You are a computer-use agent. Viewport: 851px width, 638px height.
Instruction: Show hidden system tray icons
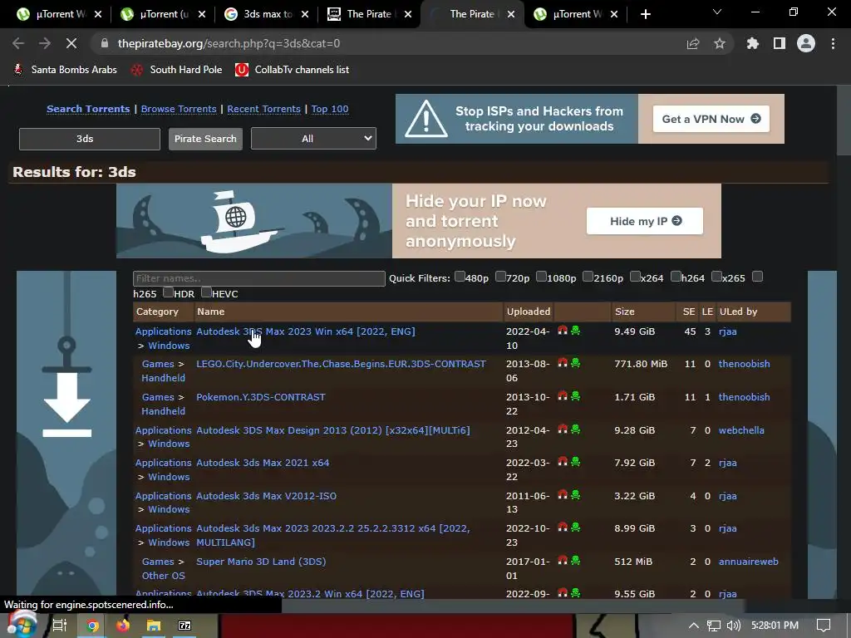coord(693,626)
